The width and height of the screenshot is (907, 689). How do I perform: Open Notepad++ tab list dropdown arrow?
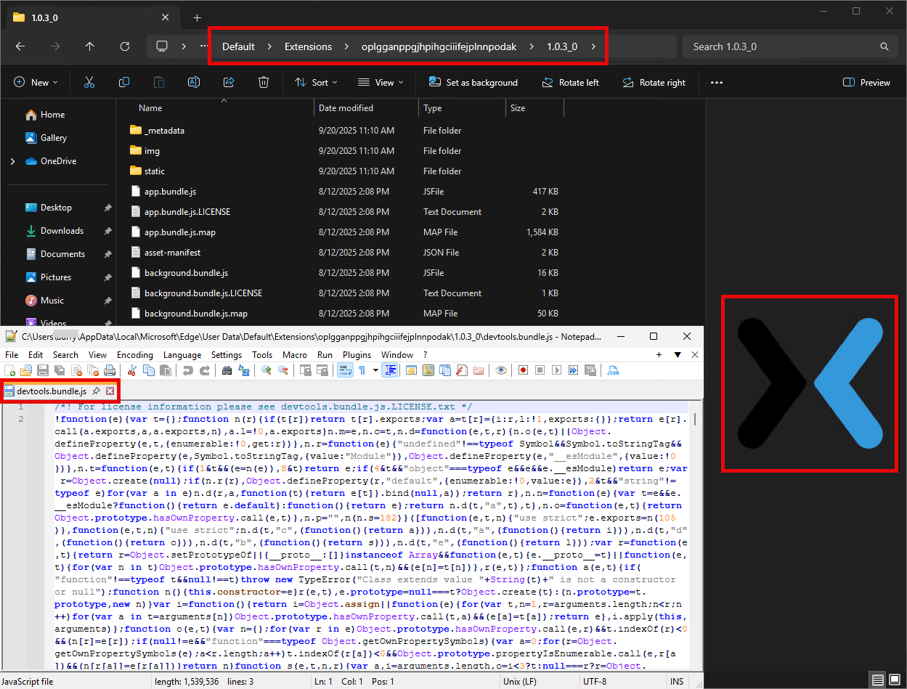tap(678, 355)
